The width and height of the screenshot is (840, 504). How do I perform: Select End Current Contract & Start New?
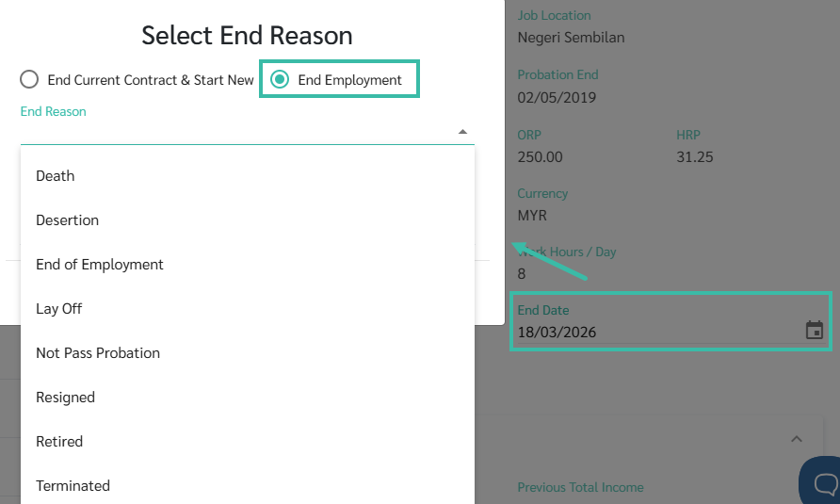pyautogui.click(x=29, y=80)
